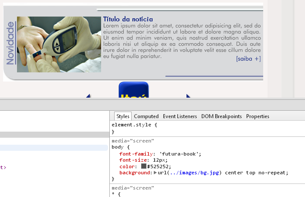305x197 pixels.
Task: Show the DOM Breakpoints tab
Action: tap(221, 116)
